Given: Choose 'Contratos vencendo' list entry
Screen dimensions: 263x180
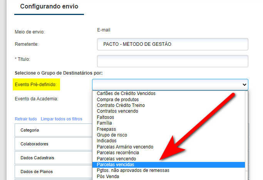Looking at the screenshot, I should tap(117, 111).
